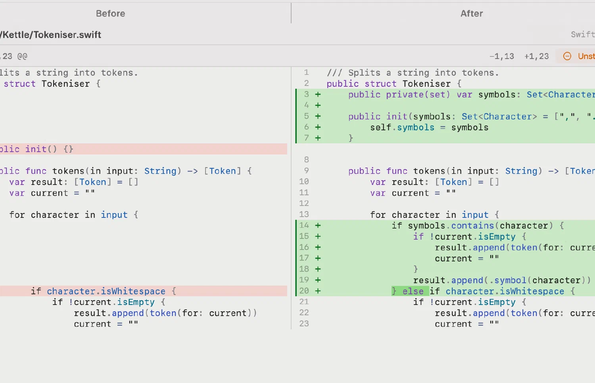Image resolution: width=595 pixels, height=383 pixels.
Task: Click highlighted '} else' on line 20
Action: [x=410, y=291]
